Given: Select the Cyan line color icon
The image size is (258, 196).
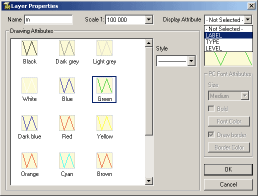Looking at the screenshot, I should pyautogui.click(x=67, y=160).
